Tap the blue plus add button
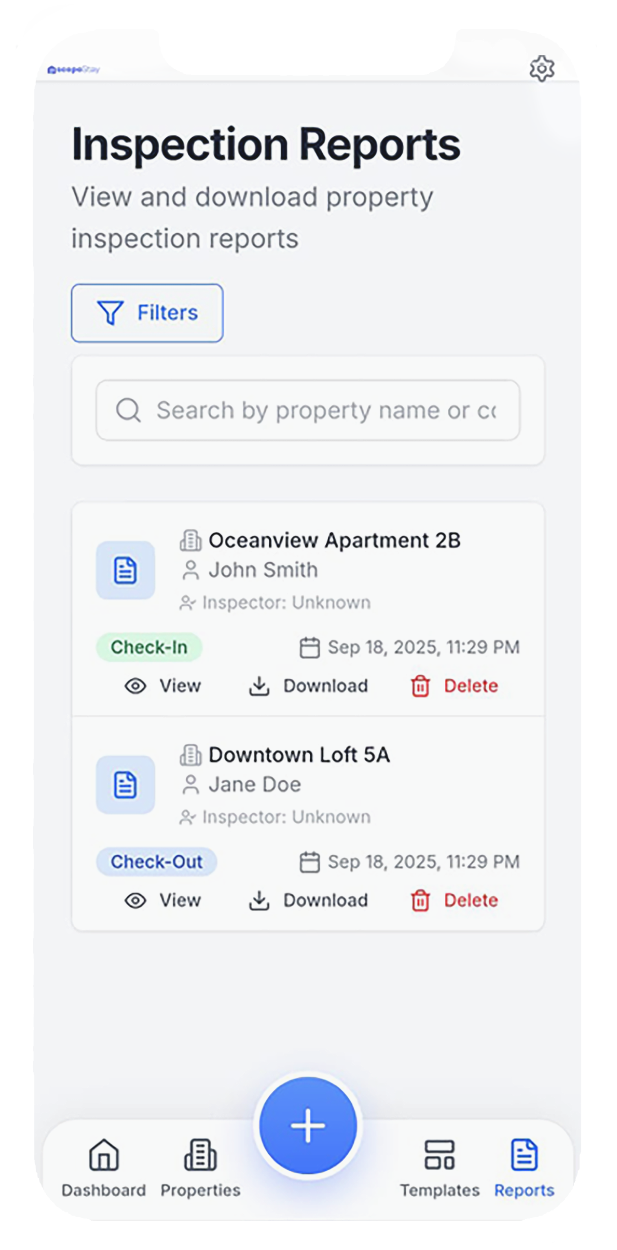The height and width of the screenshot is (1250, 617). (308, 1125)
